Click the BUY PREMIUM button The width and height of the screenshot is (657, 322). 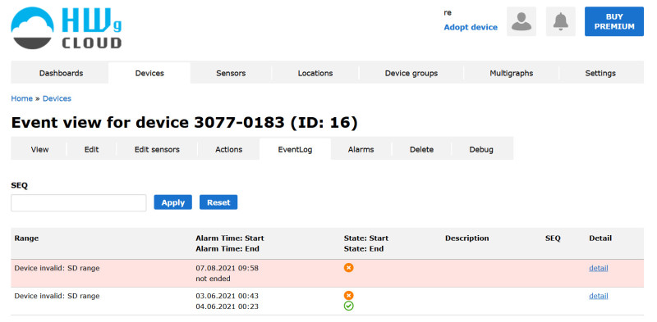pyautogui.click(x=614, y=21)
